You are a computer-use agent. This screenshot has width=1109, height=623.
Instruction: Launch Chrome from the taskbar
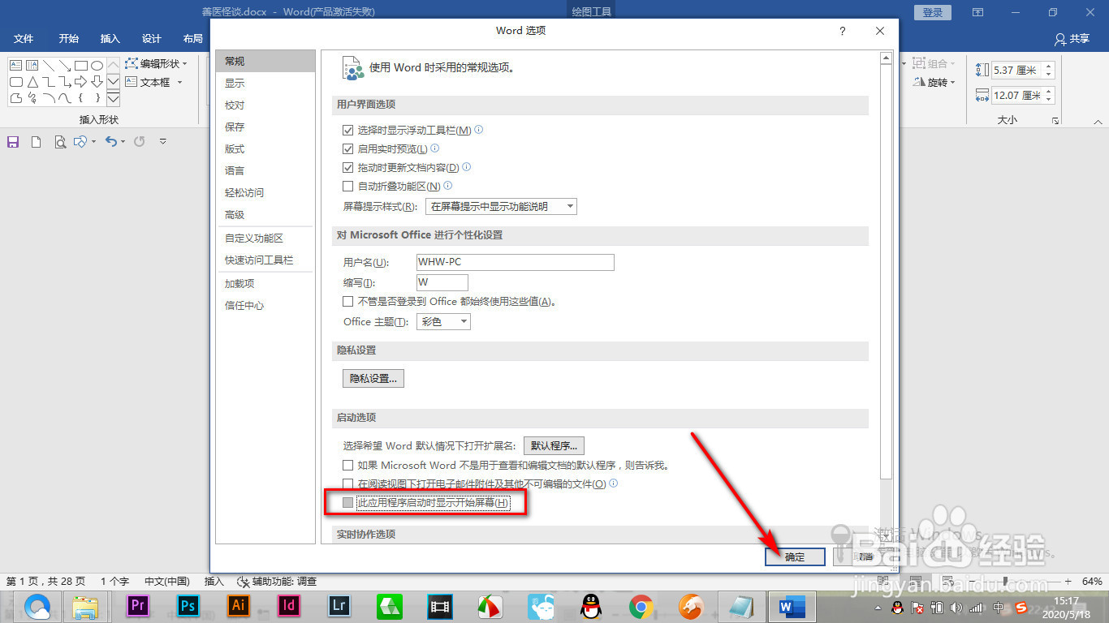click(x=641, y=605)
